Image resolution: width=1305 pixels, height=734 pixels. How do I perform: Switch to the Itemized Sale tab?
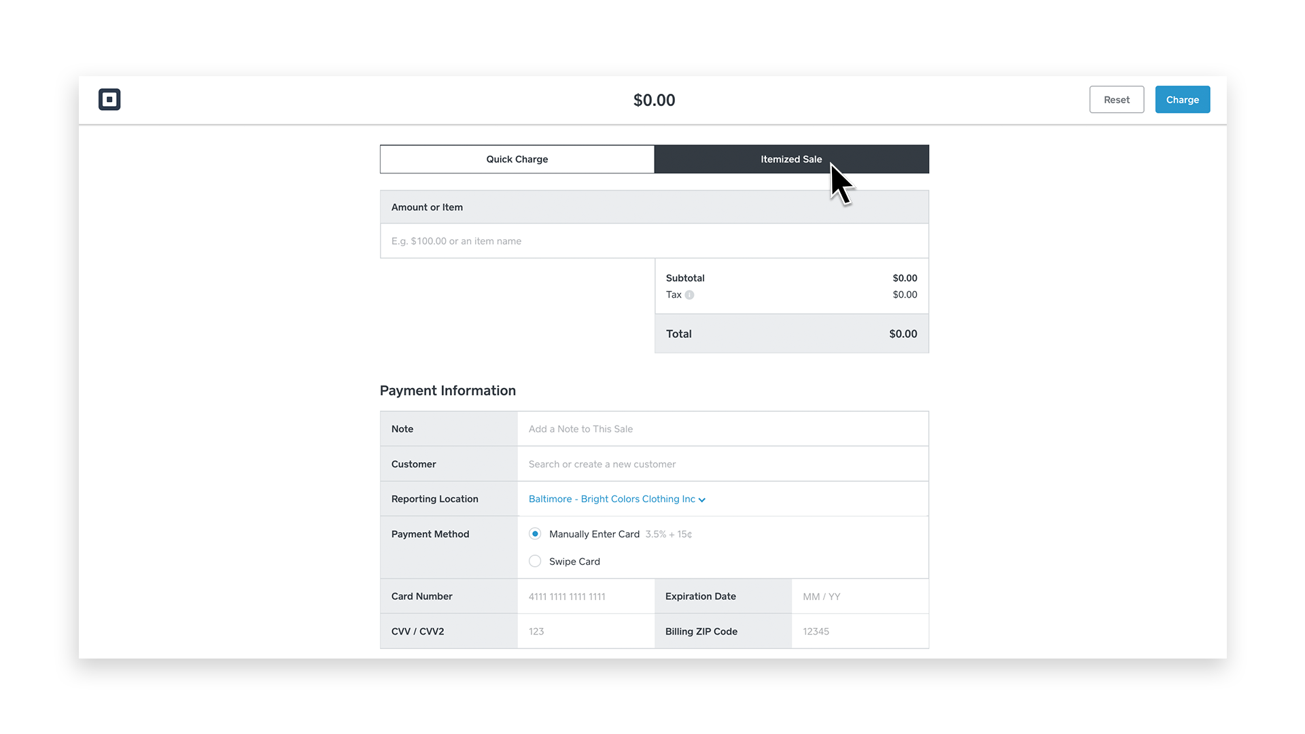[791, 159]
